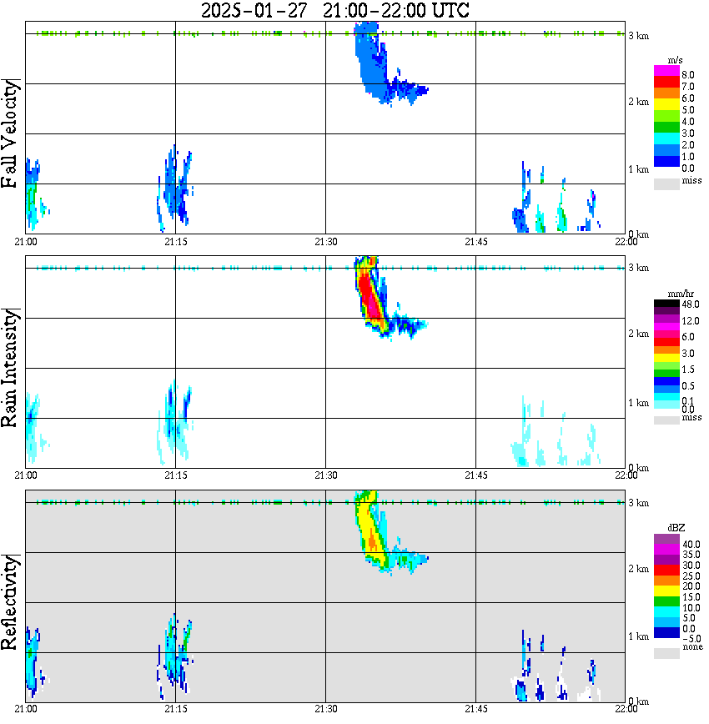Click the m/s unit label
Screen dimensions: 709x724
(x=675, y=61)
